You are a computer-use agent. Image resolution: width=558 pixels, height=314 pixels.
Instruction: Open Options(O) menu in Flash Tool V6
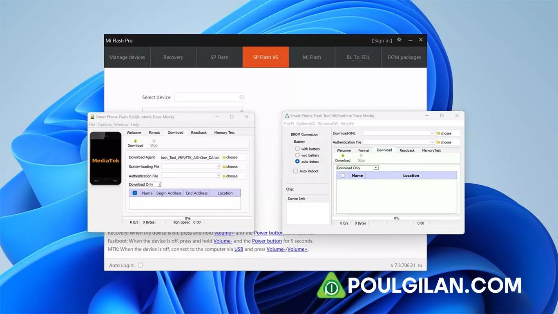[306, 123]
